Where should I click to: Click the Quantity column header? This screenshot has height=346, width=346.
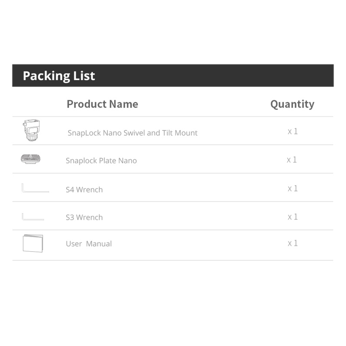pyautogui.click(x=292, y=104)
